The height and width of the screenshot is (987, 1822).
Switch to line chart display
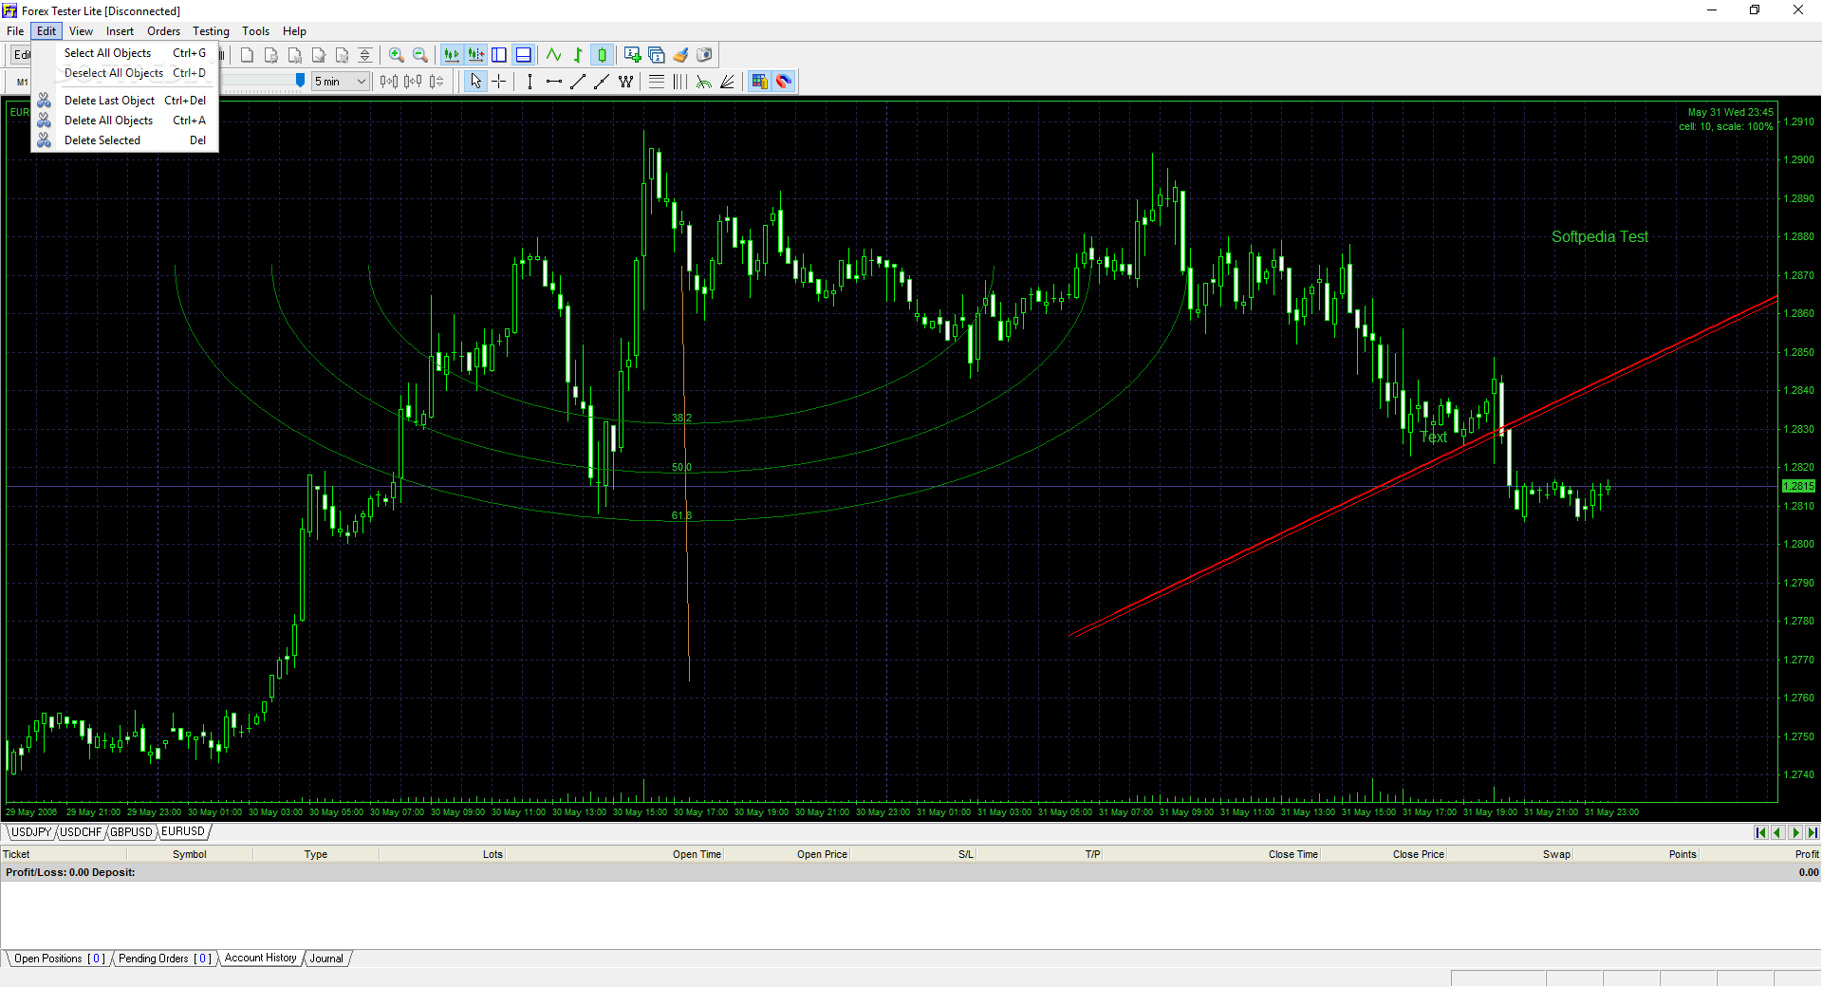coord(553,55)
